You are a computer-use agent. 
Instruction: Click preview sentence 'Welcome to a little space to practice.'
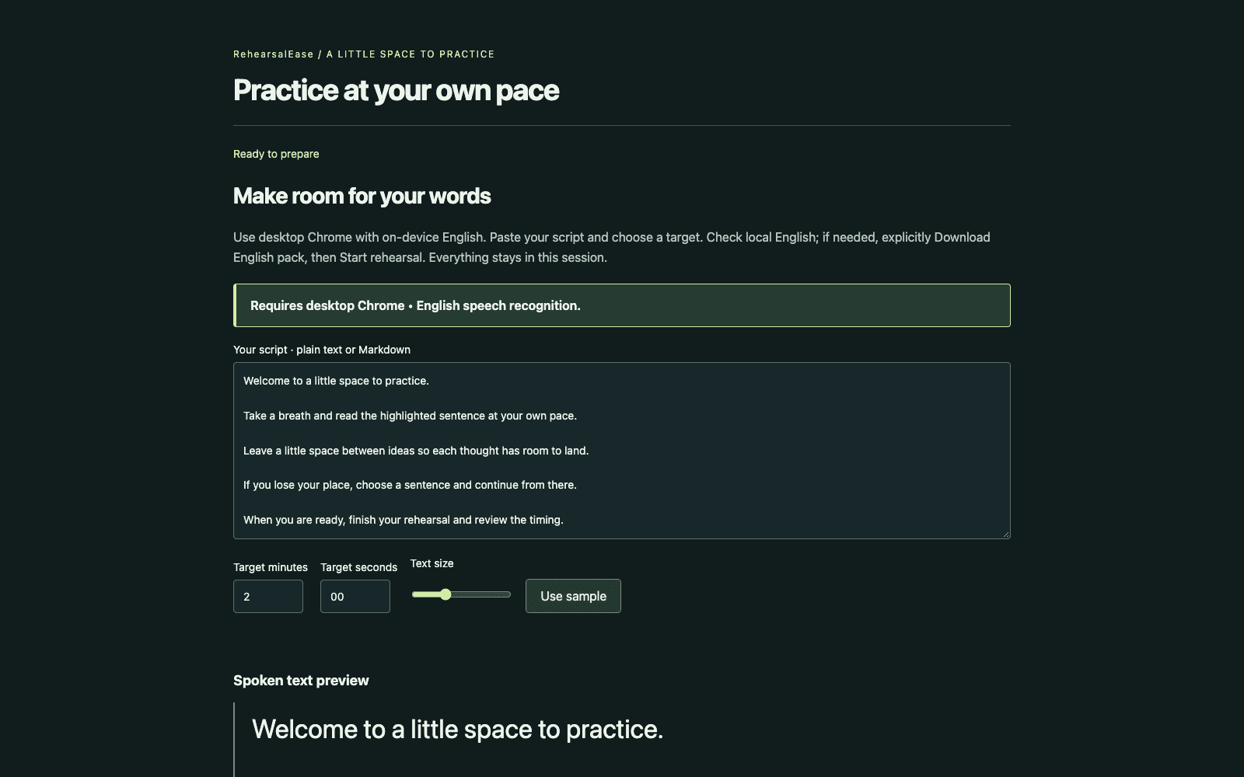(457, 729)
